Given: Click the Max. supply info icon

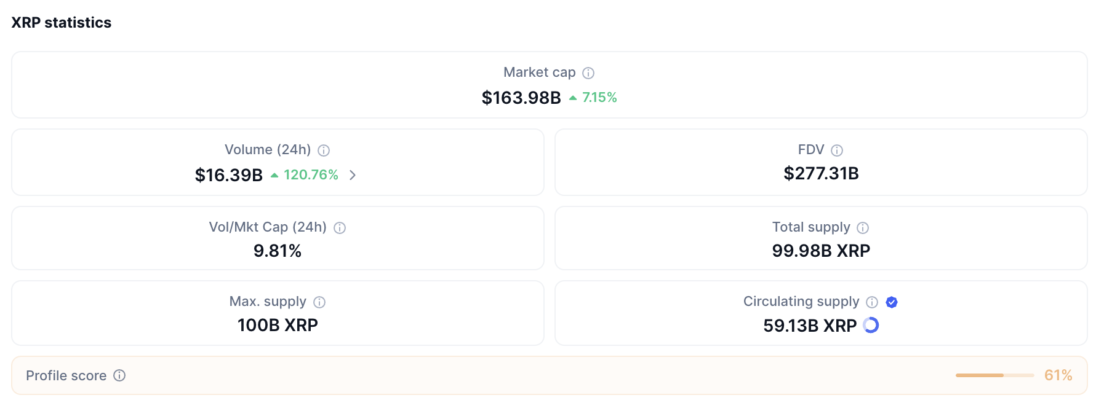Looking at the screenshot, I should (319, 302).
